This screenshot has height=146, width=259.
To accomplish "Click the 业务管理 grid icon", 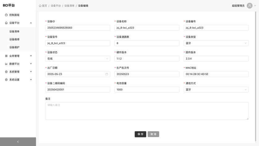I will pos(6,56).
